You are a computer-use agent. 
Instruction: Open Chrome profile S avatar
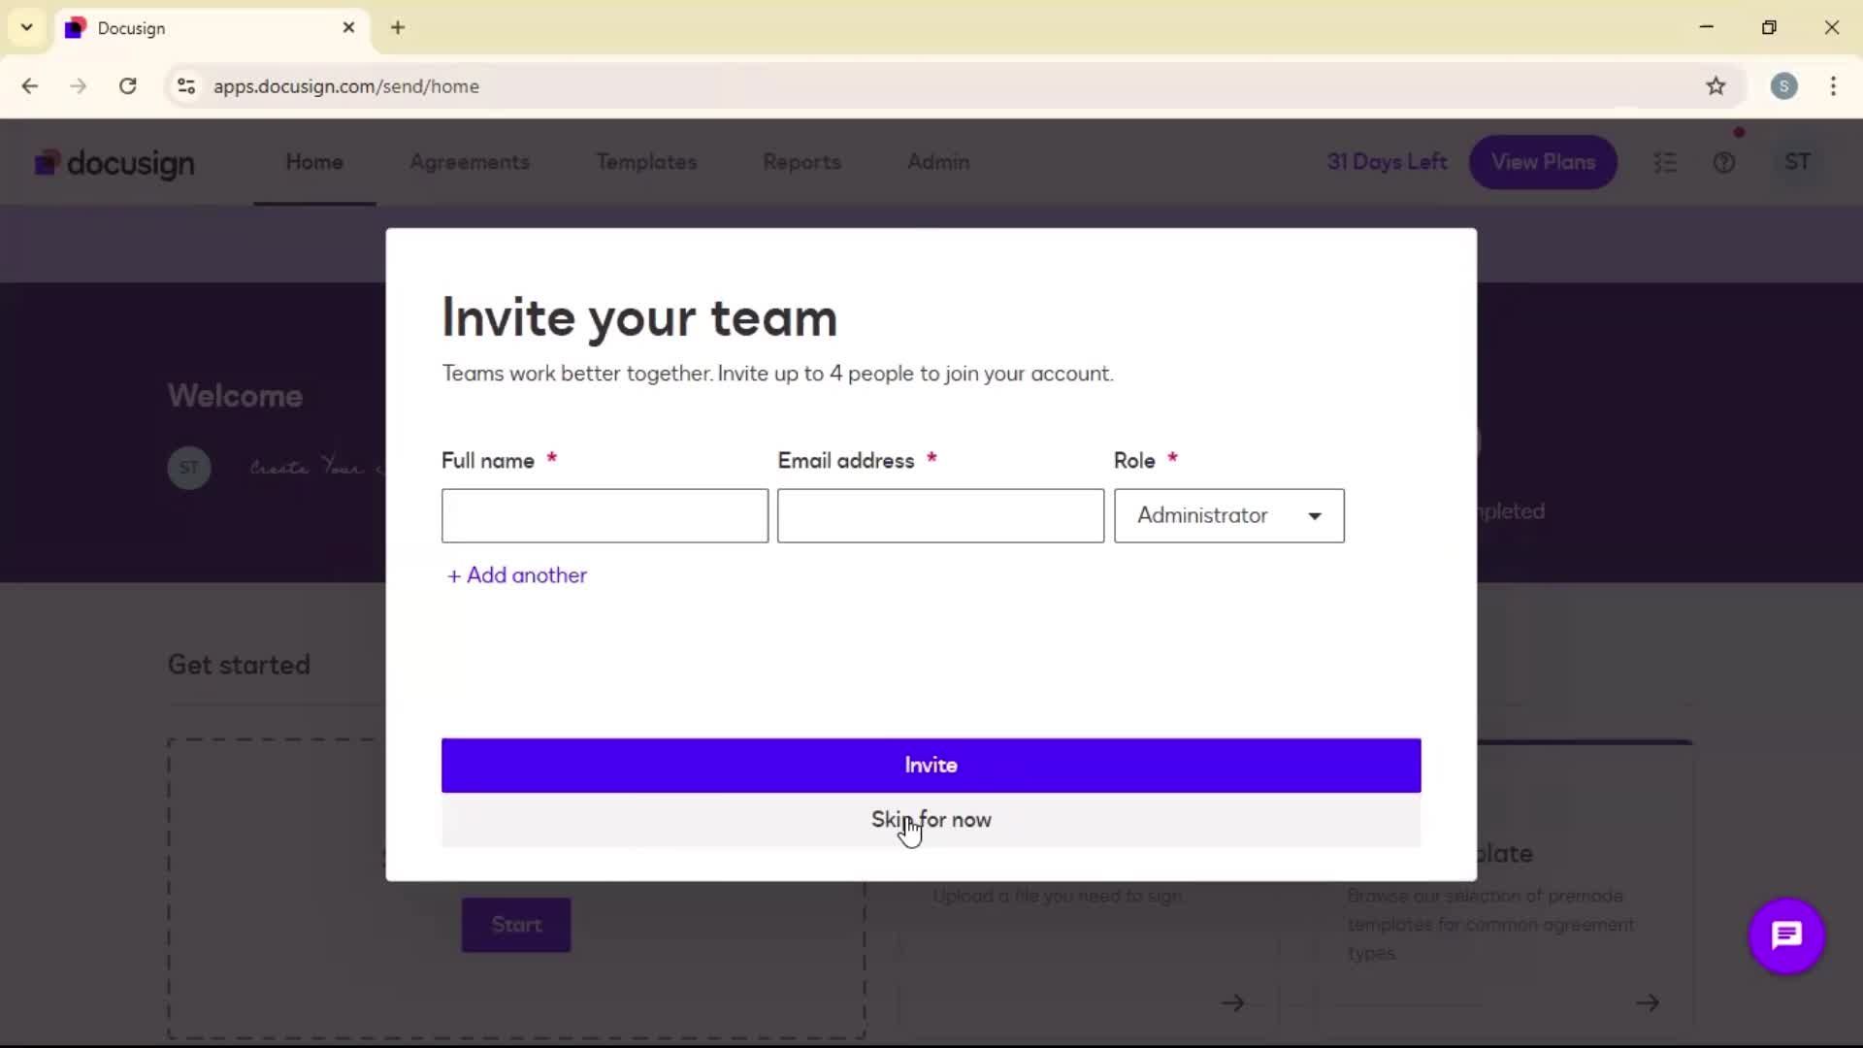[1783, 86]
